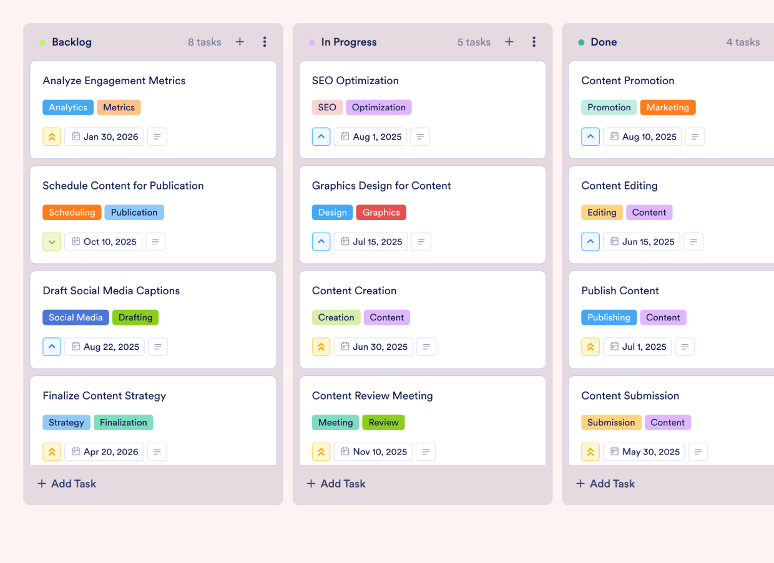774x563 pixels.
Task: Click the Social Media tag
Action: [76, 317]
